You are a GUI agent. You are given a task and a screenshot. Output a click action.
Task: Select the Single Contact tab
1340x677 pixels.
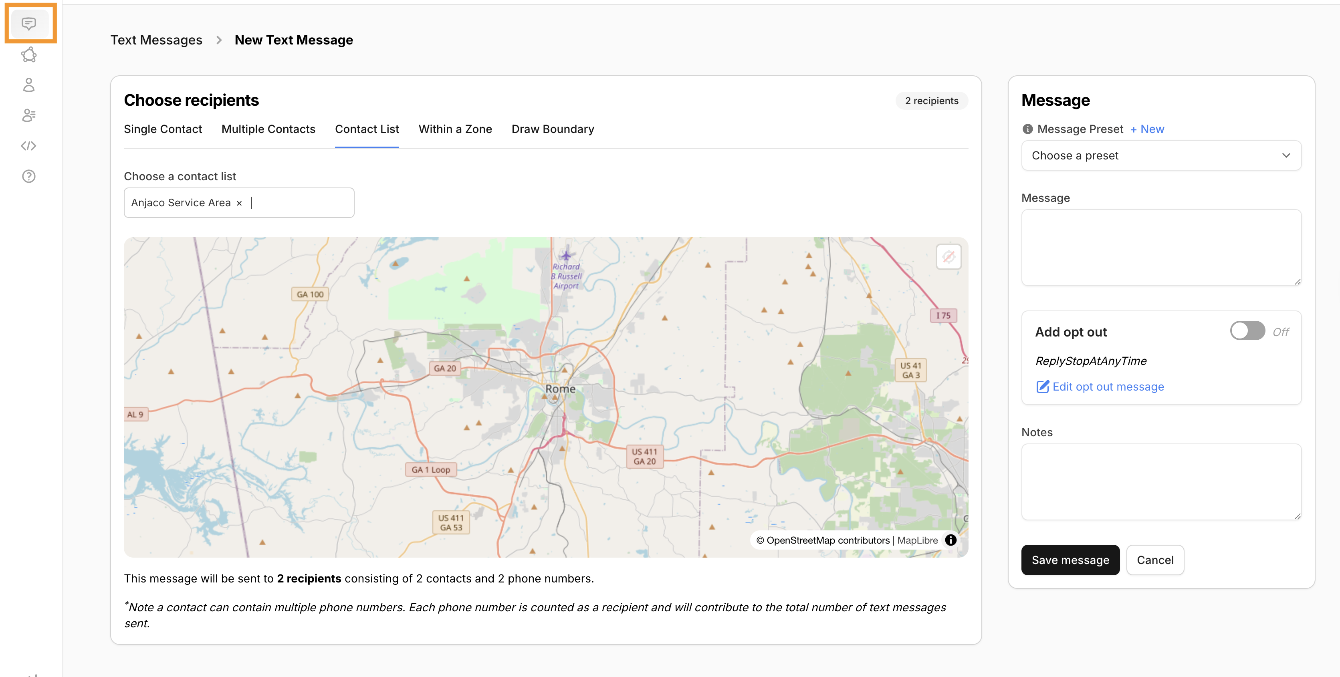pyautogui.click(x=163, y=129)
